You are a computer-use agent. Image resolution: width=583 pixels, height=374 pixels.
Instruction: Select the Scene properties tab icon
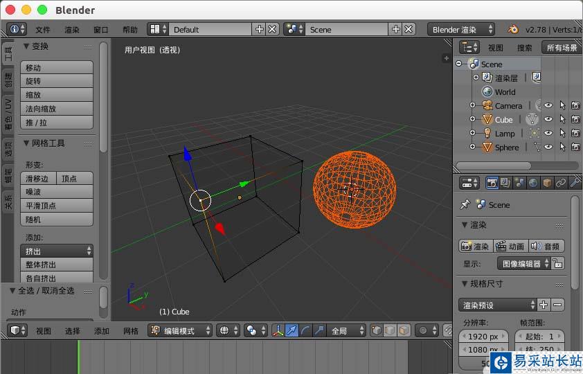(x=519, y=183)
